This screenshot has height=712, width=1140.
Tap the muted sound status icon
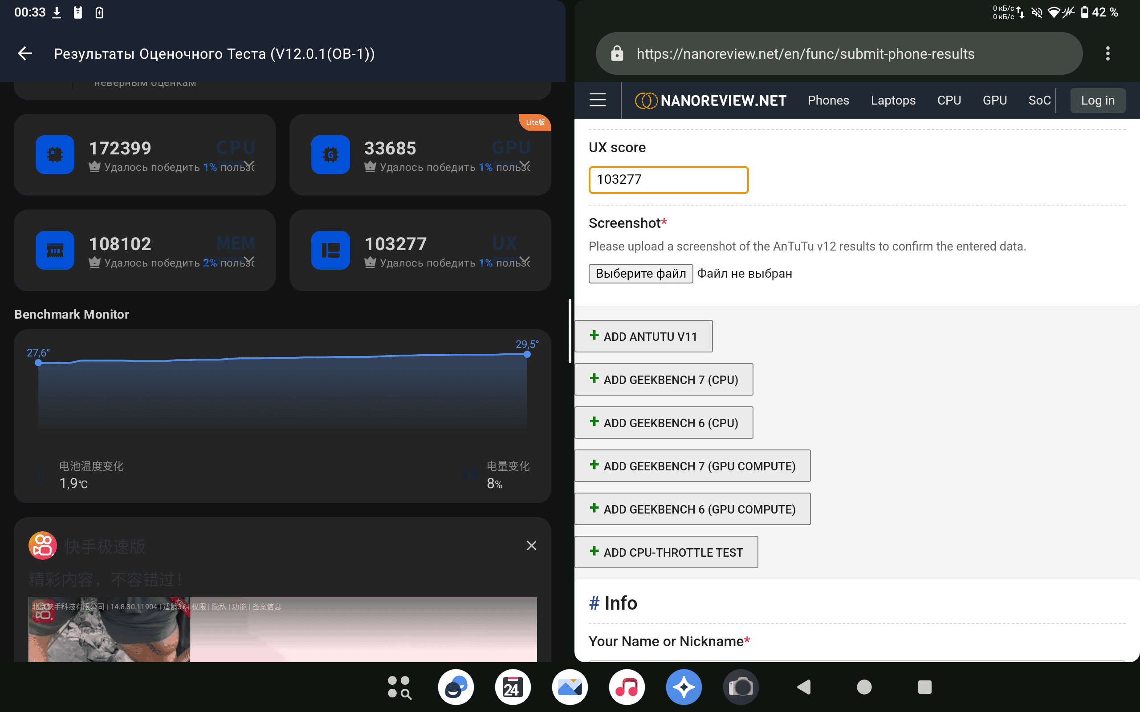tap(1037, 12)
